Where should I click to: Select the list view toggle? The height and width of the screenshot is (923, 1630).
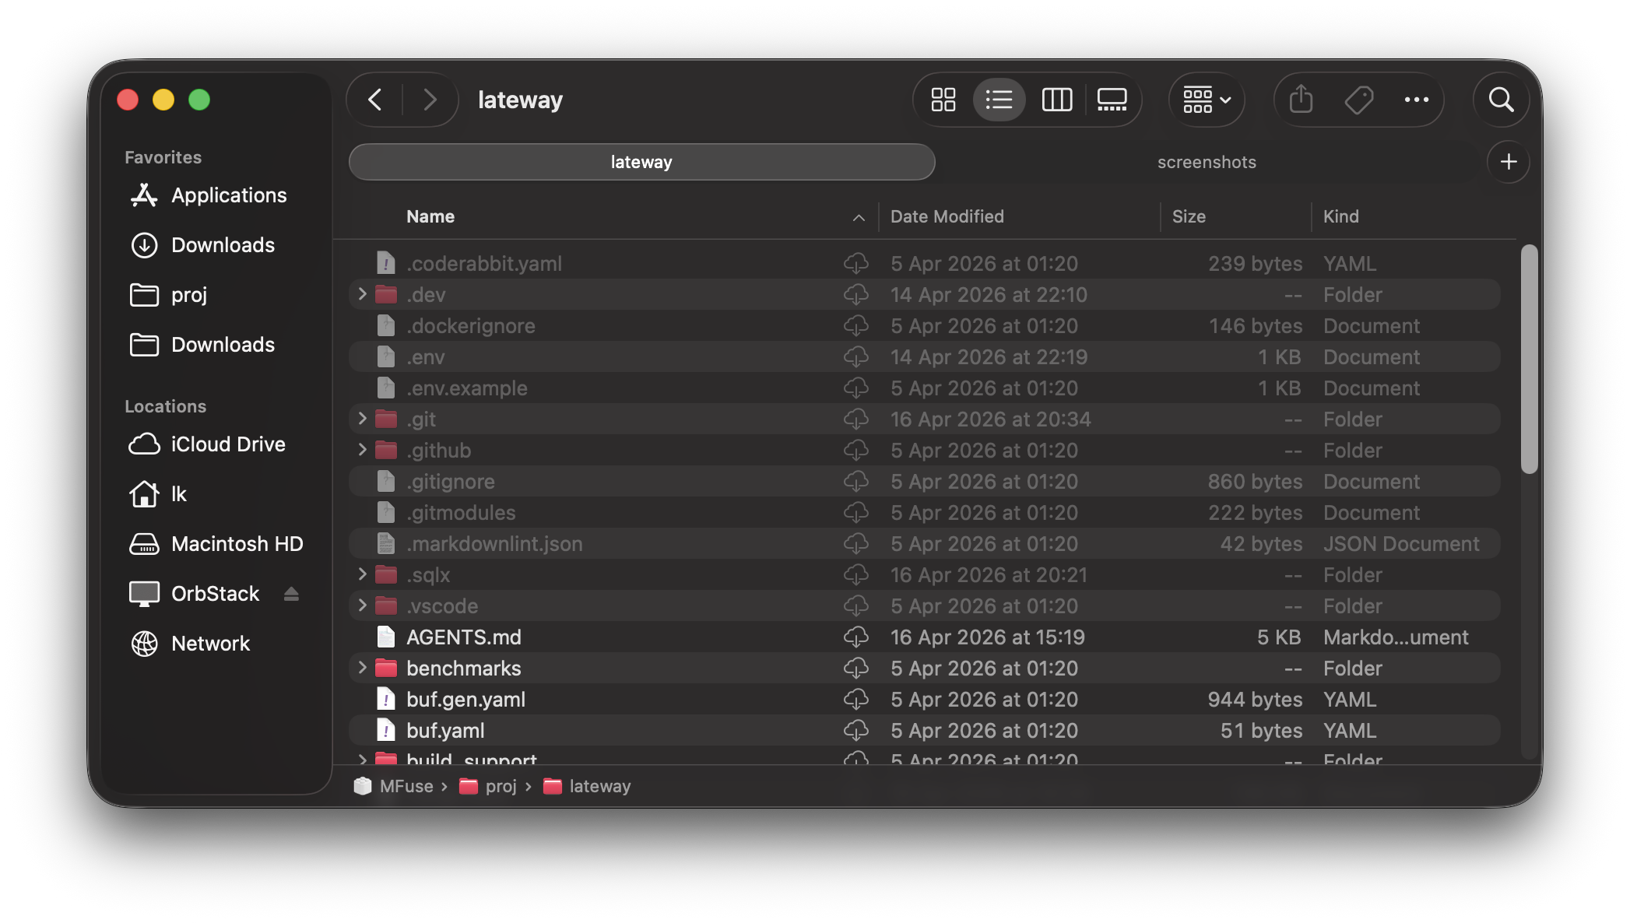coord(999,100)
